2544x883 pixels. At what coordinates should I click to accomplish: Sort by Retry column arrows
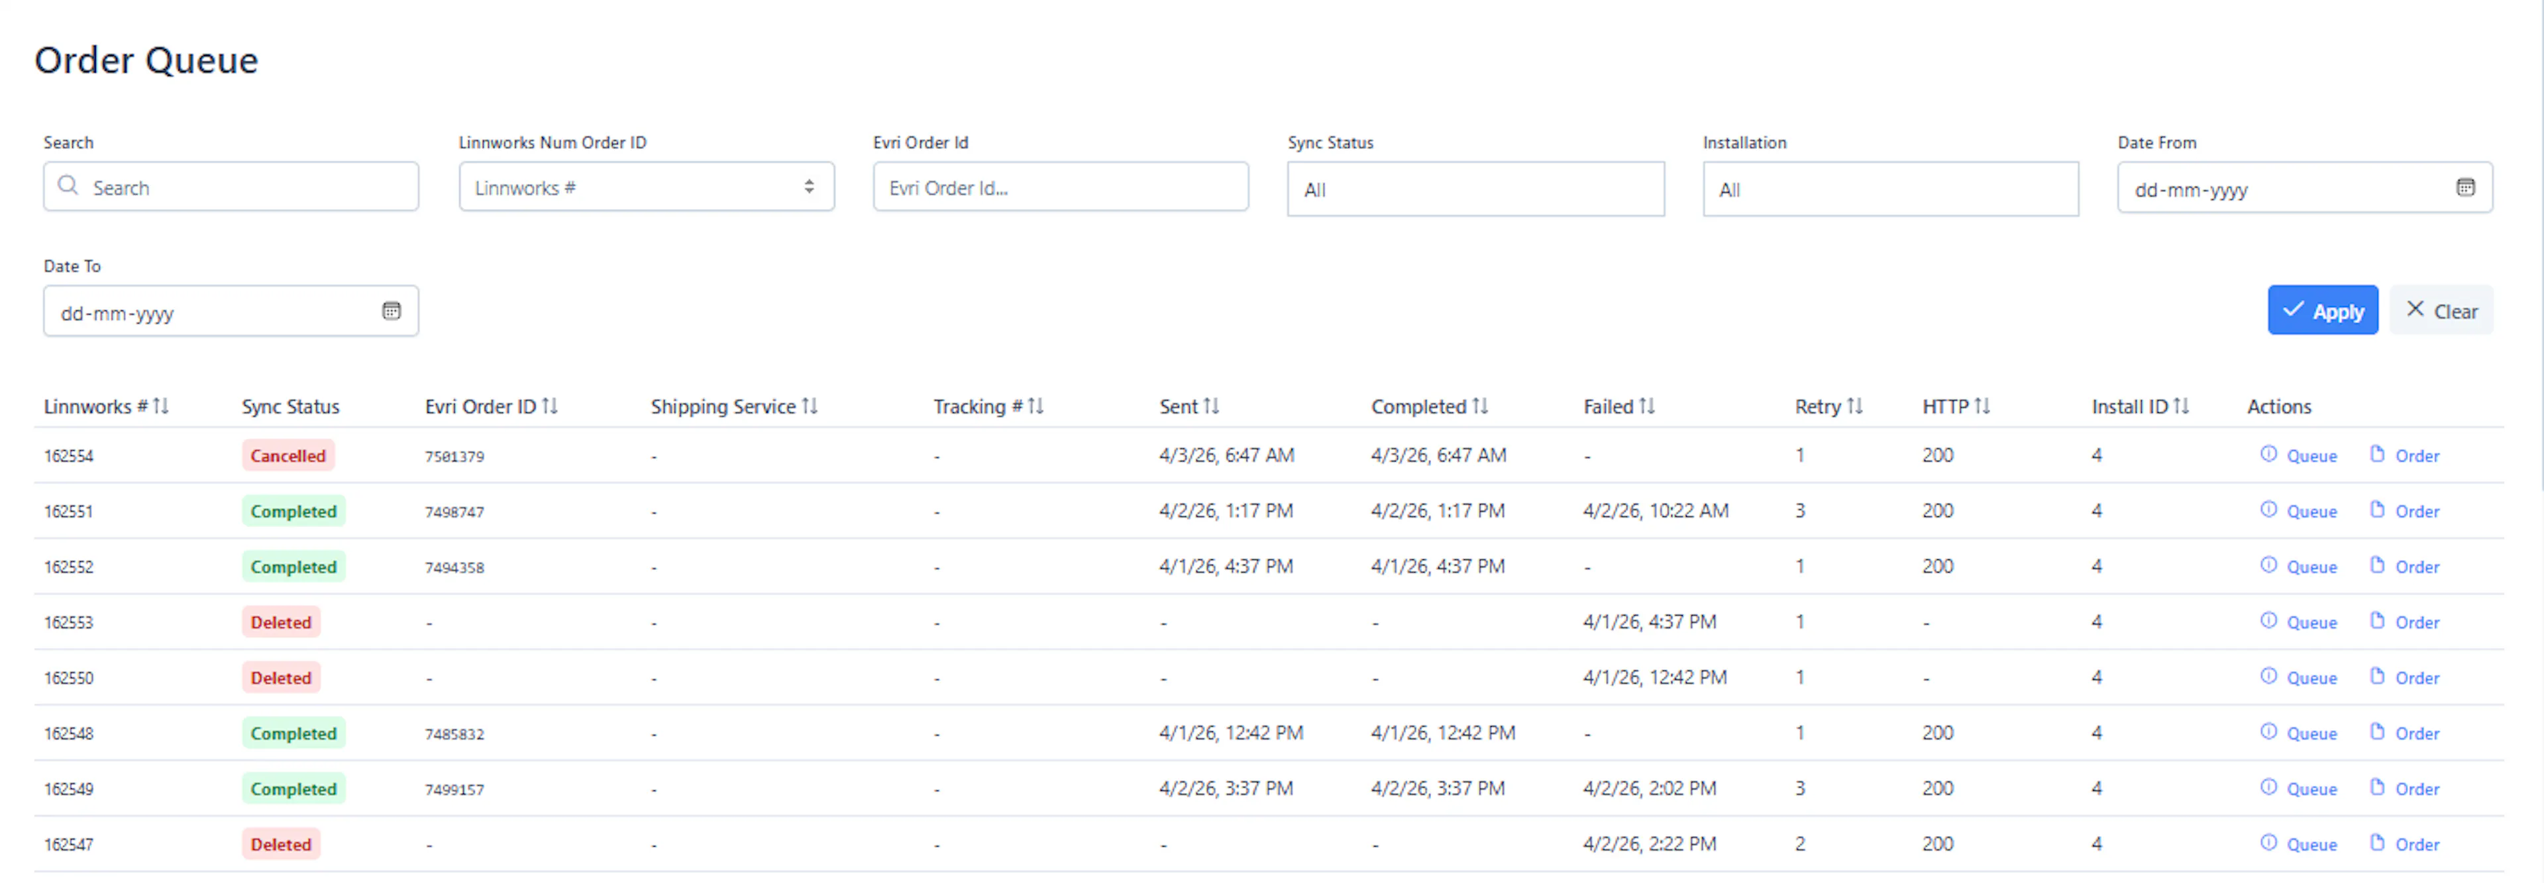(x=1855, y=406)
